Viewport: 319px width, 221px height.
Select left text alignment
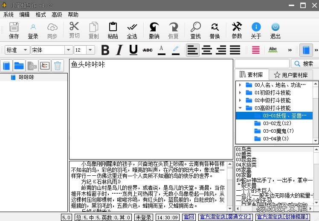(192, 50)
